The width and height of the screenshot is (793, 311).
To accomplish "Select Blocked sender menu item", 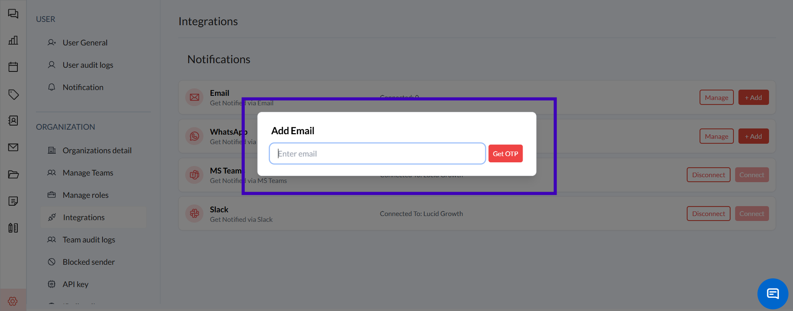I will [88, 262].
